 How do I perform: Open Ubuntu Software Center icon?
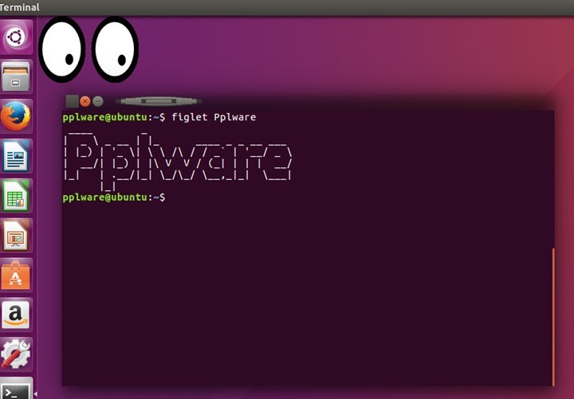tap(16, 276)
